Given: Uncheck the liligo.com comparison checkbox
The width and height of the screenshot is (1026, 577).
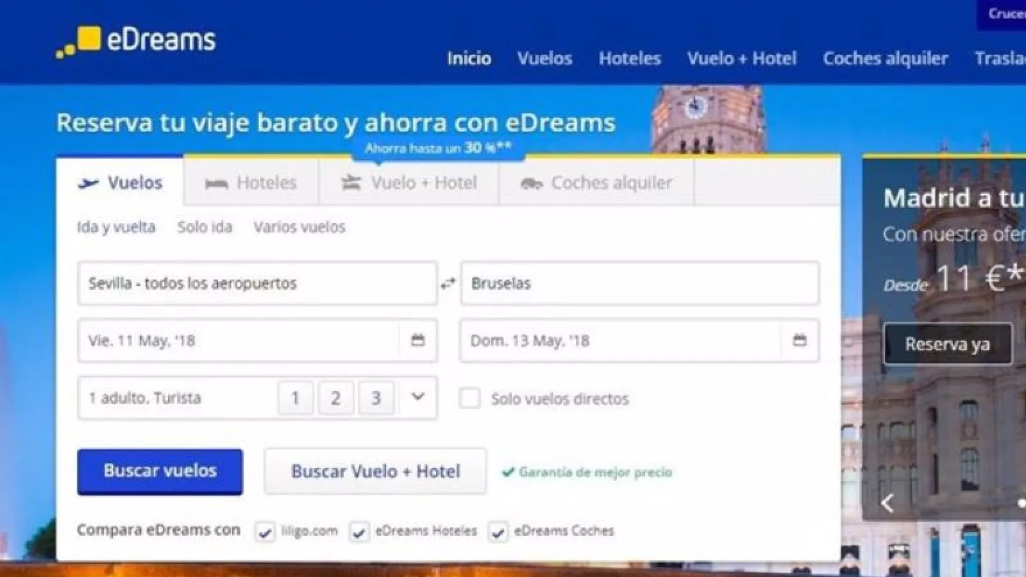Looking at the screenshot, I should [x=264, y=531].
